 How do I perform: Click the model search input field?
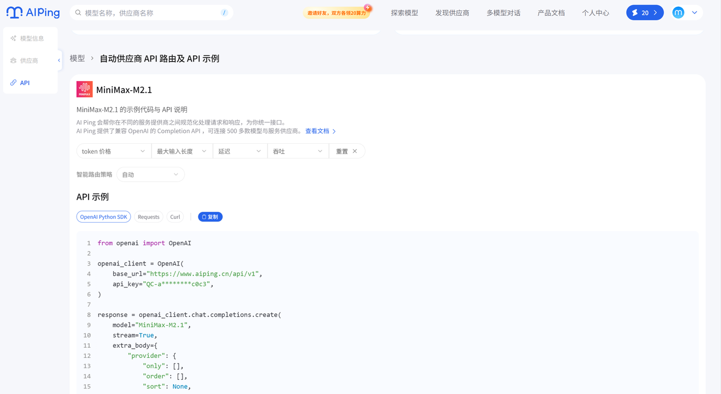pos(151,13)
